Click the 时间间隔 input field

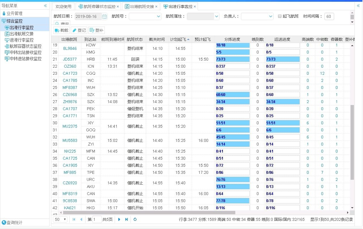tap(329, 17)
